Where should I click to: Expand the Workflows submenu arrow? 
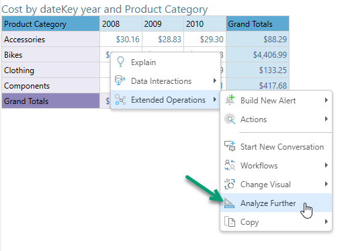coord(327,165)
